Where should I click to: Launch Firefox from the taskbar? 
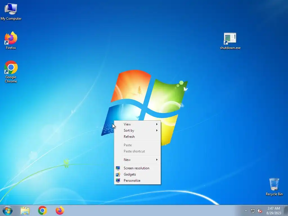pyautogui.click(x=60, y=210)
